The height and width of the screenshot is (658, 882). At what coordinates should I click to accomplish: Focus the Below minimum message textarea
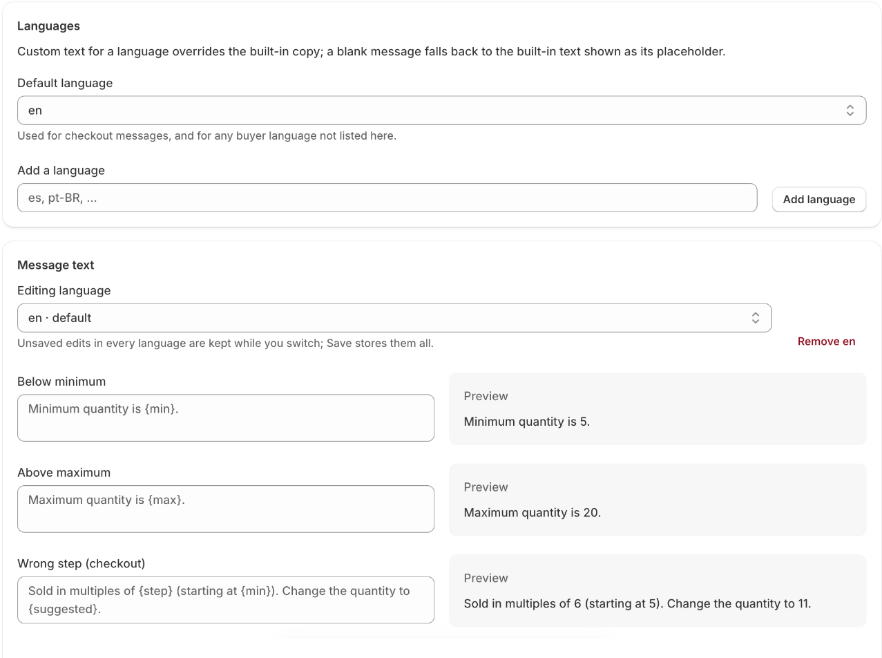226,418
